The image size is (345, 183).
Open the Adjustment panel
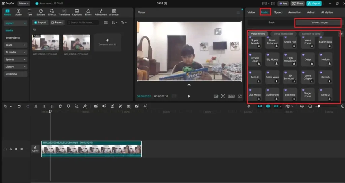[101, 12]
